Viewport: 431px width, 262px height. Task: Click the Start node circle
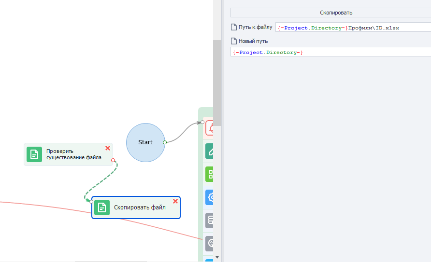145,142
